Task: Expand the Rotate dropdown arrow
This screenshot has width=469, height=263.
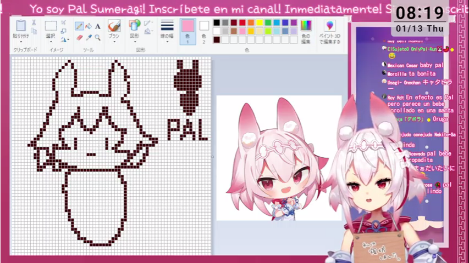Action: point(69,39)
